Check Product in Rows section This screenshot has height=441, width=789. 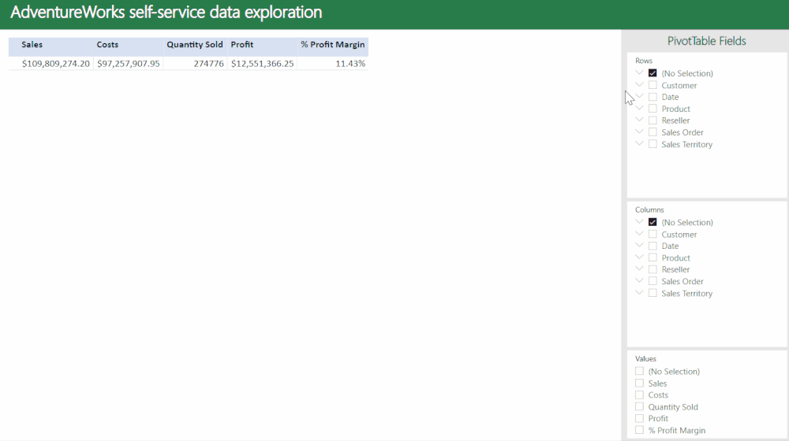tap(653, 109)
